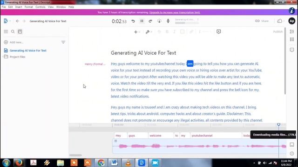Image resolution: width=298 pixels, height=167 pixels.
Task: Click the Publish button
Action: pos(278,32)
